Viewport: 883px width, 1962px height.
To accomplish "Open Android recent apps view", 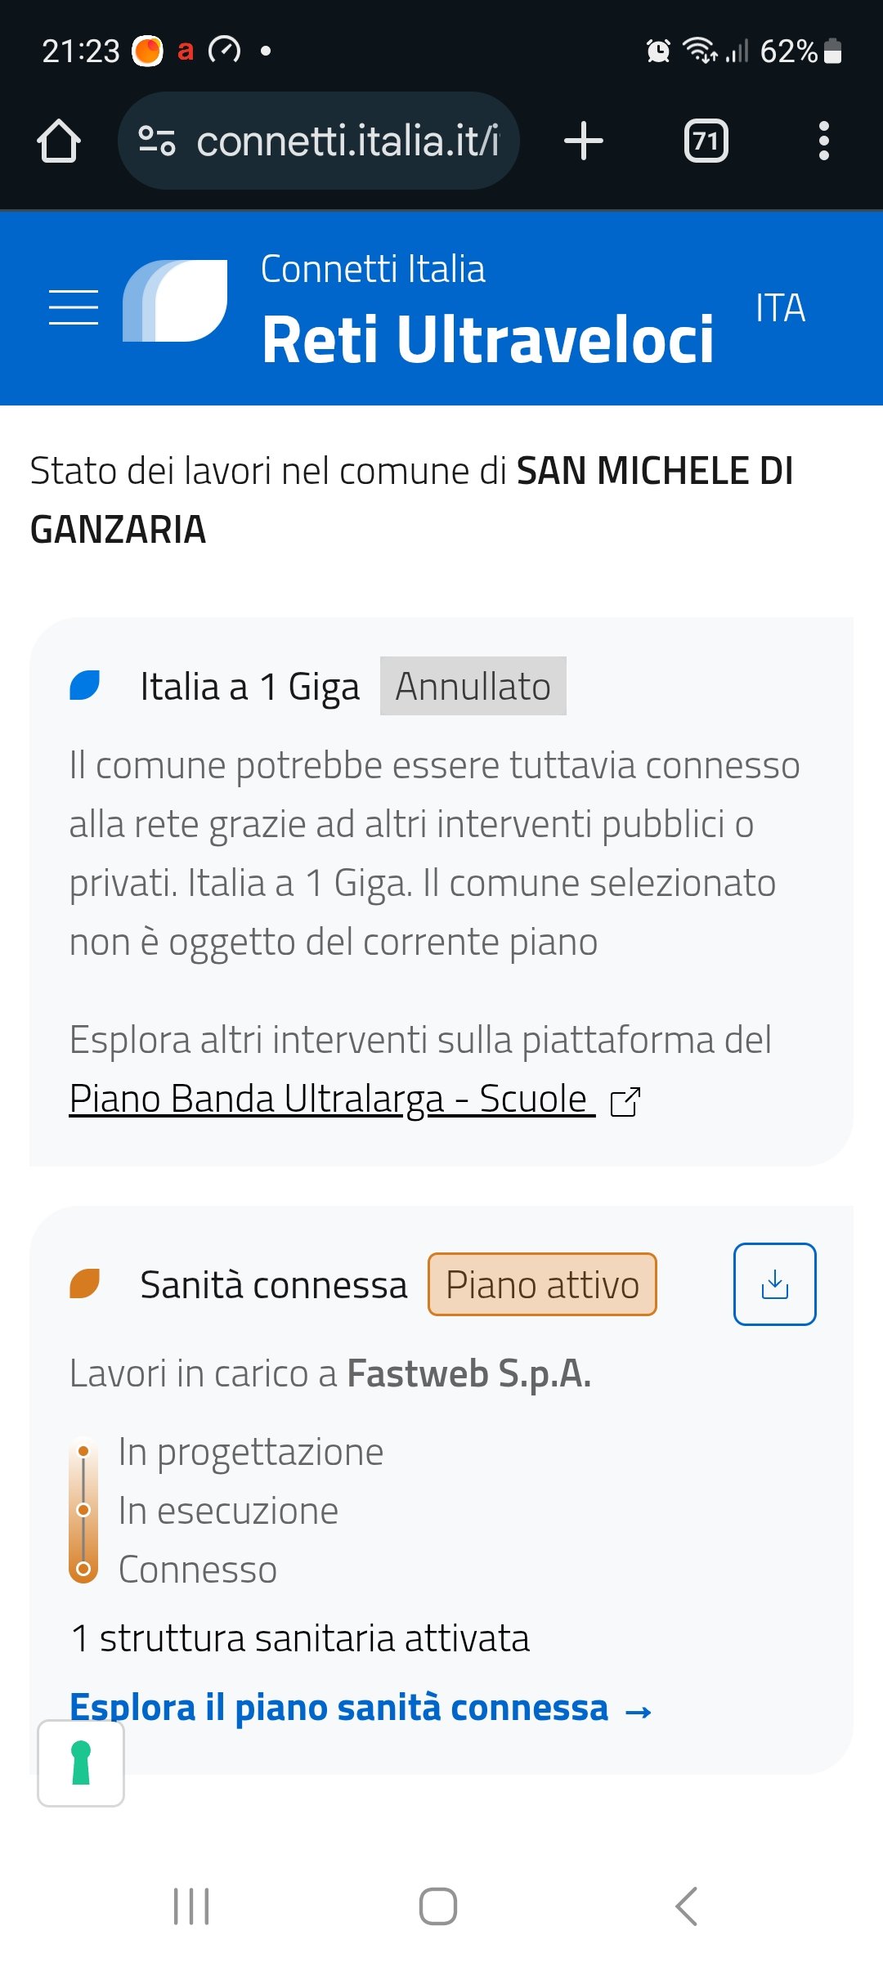I will 191,1906.
